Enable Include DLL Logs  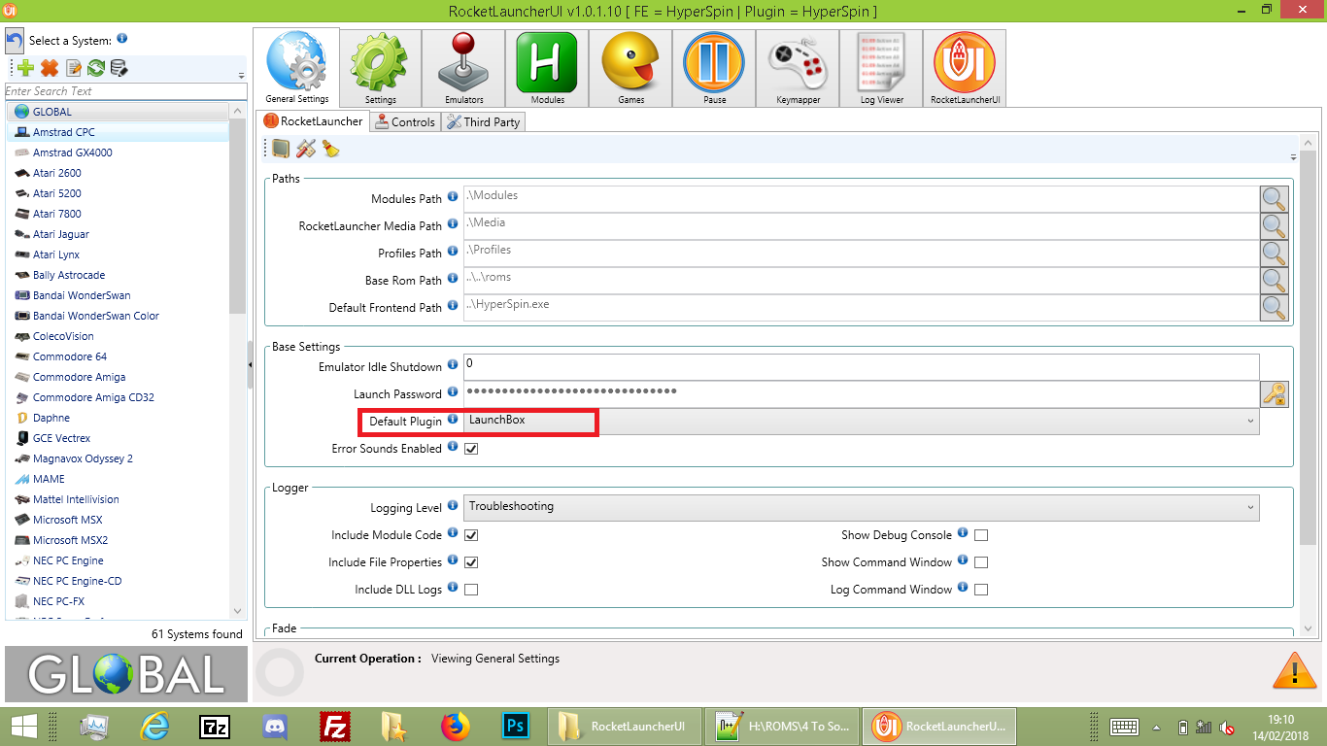click(x=471, y=590)
